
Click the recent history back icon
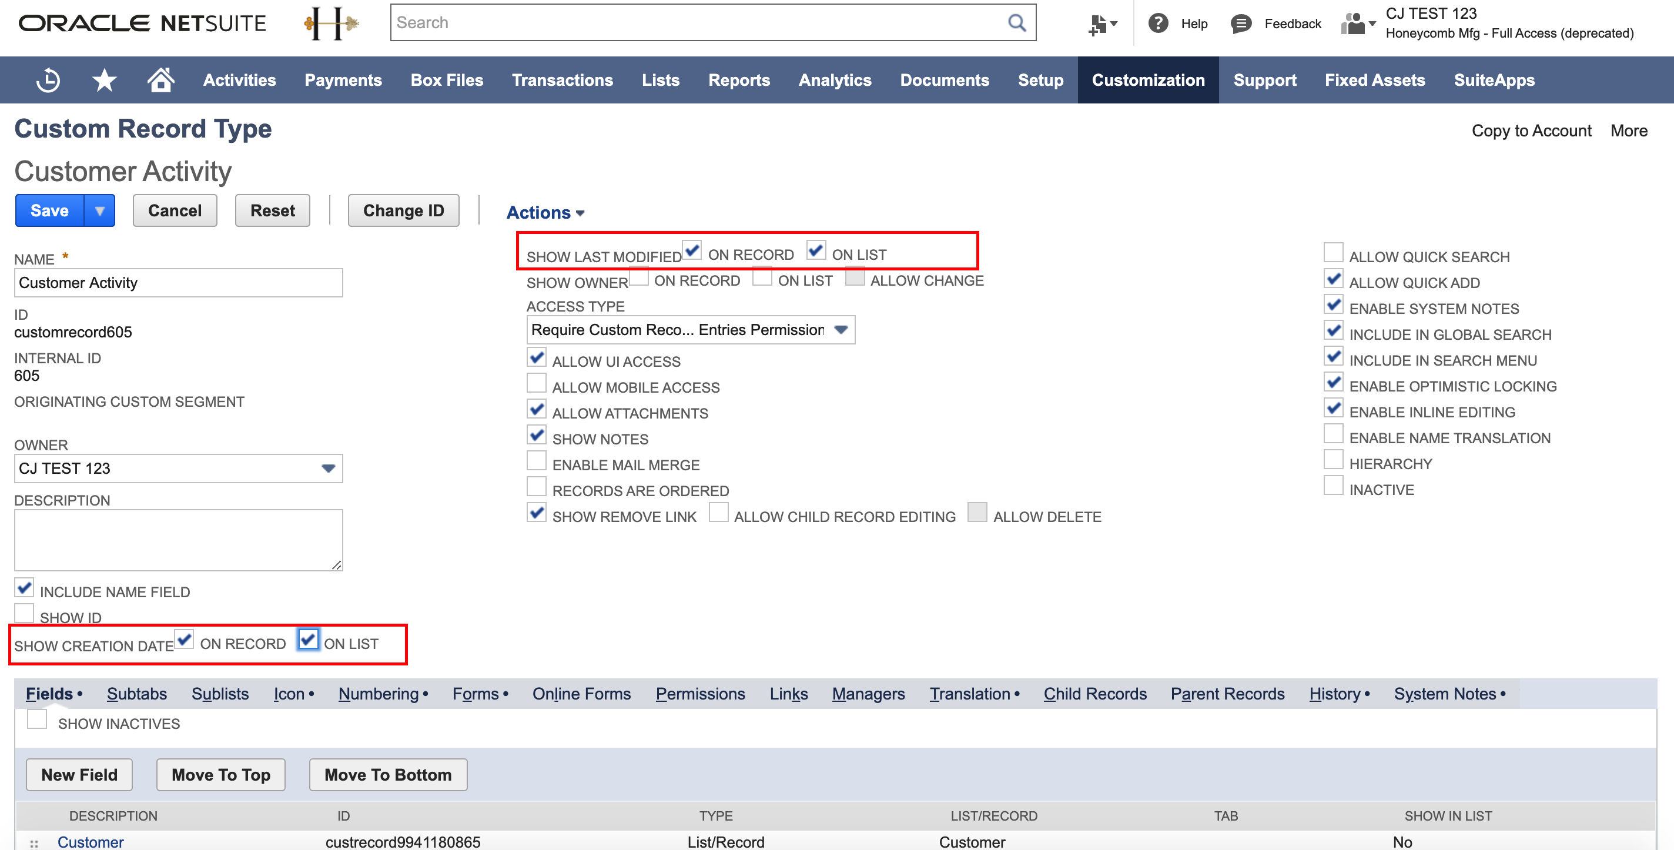pos(50,79)
